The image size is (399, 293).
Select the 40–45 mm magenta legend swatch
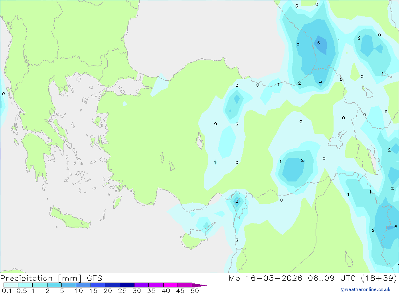point(170,285)
